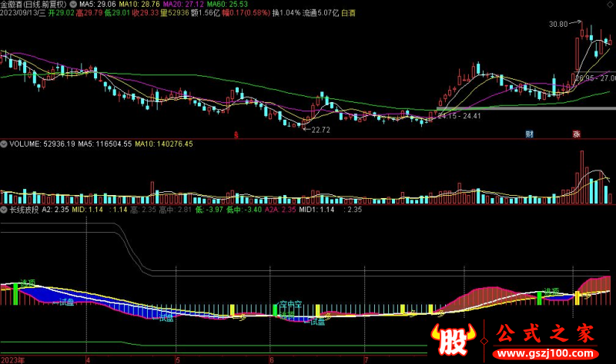The image size is (616, 364).
Task: Click the green 低: -3.97 value
Action: point(209,210)
